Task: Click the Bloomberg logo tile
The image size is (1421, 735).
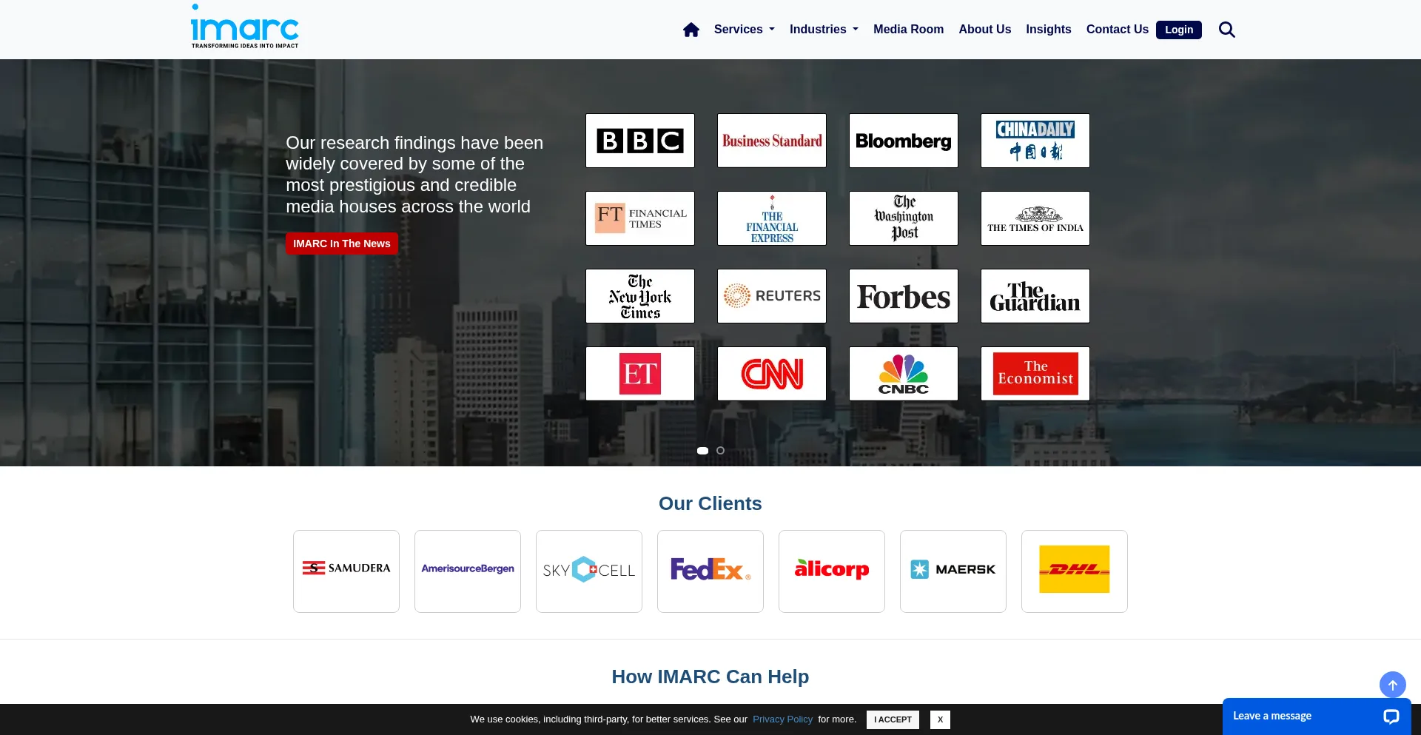Action: coord(904,141)
